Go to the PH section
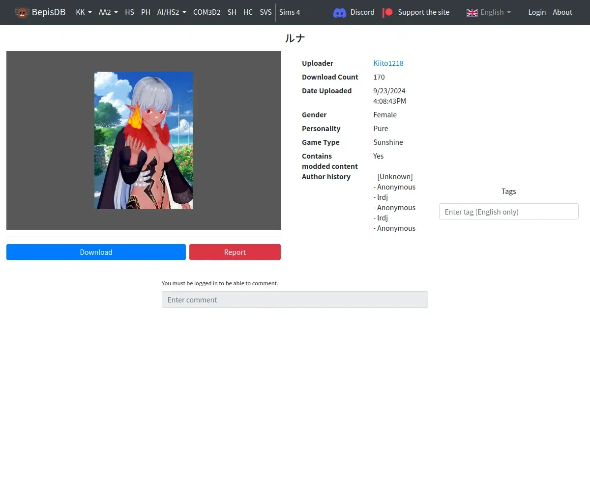The width and height of the screenshot is (590, 491). [x=146, y=12]
